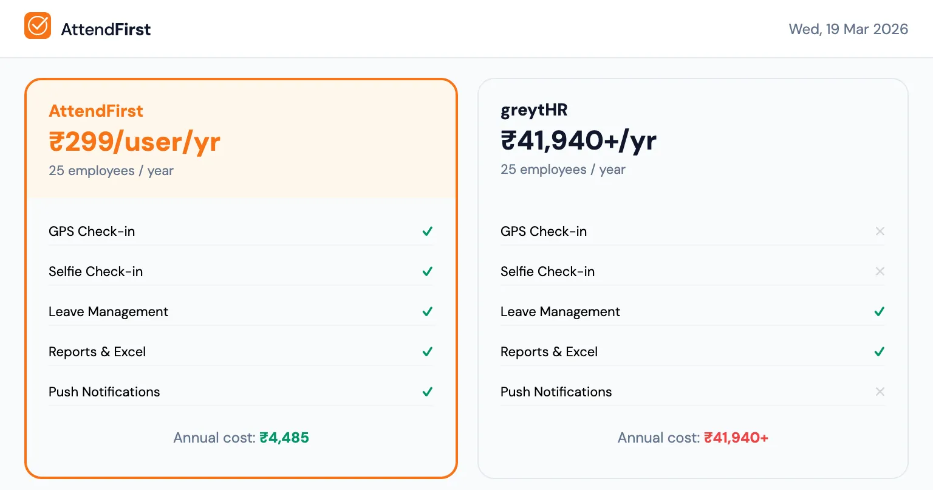Screen dimensions: 933x490
Task: Enable Leave Management checkmark on greytHR
Action: 879,311
